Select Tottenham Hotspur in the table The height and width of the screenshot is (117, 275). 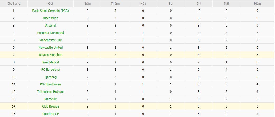tap(50, 92)
